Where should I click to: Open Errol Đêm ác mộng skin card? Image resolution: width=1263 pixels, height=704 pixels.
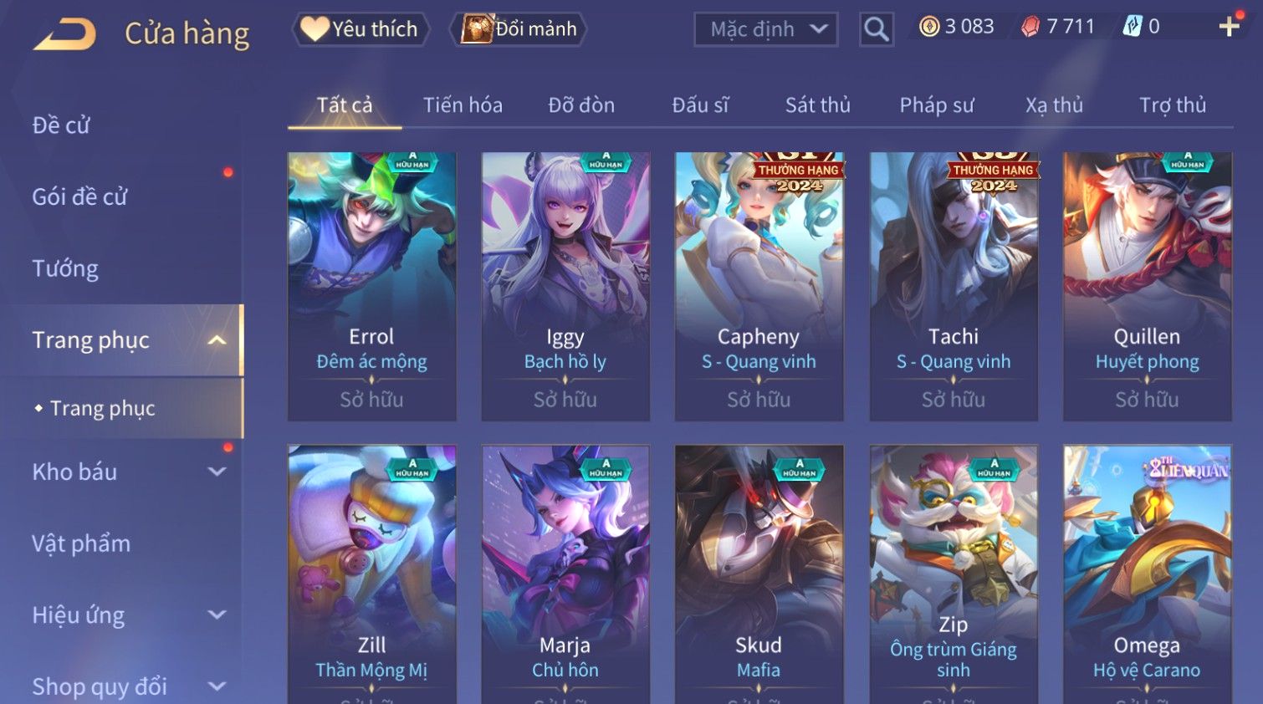pos(371,286)
